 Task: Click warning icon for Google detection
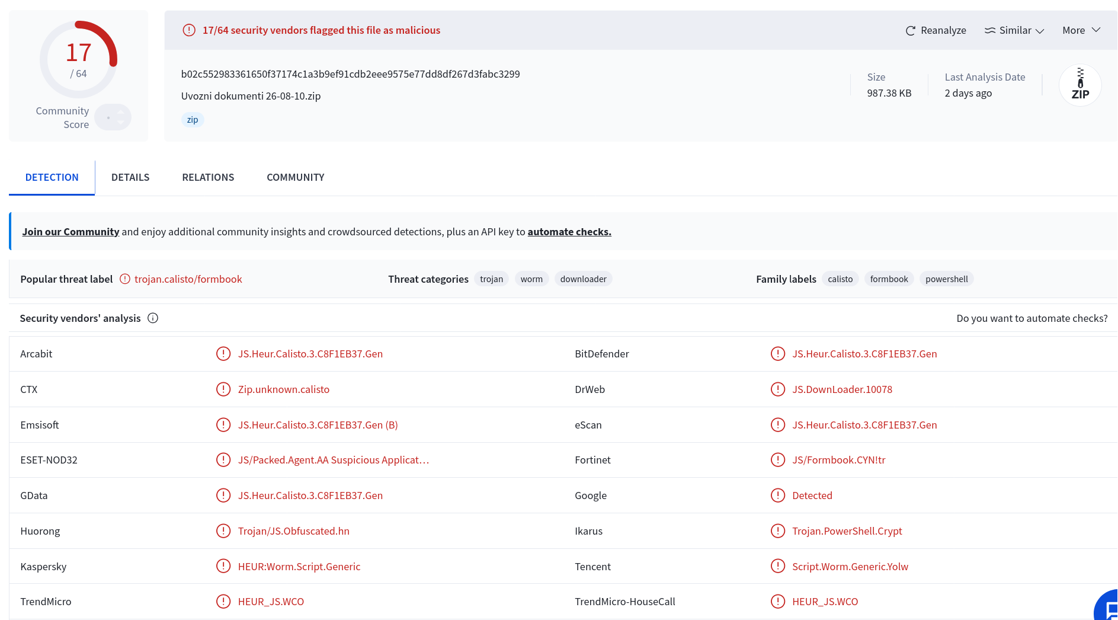tap(778, 496)
